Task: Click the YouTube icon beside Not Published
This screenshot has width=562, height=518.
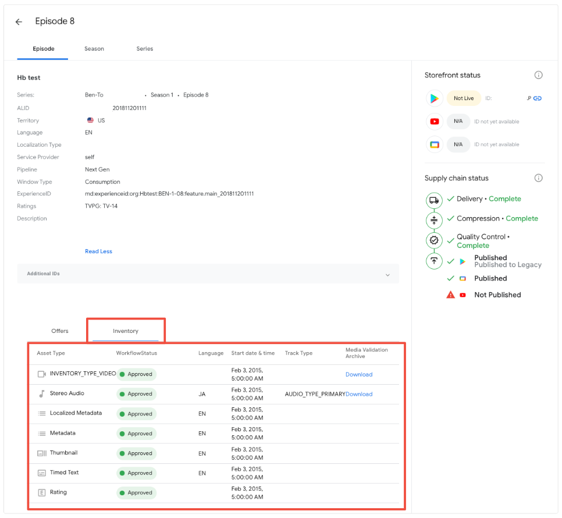Action: [463, 295]
